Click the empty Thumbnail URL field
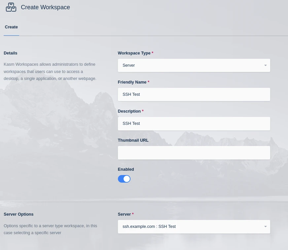 (194, 153)
